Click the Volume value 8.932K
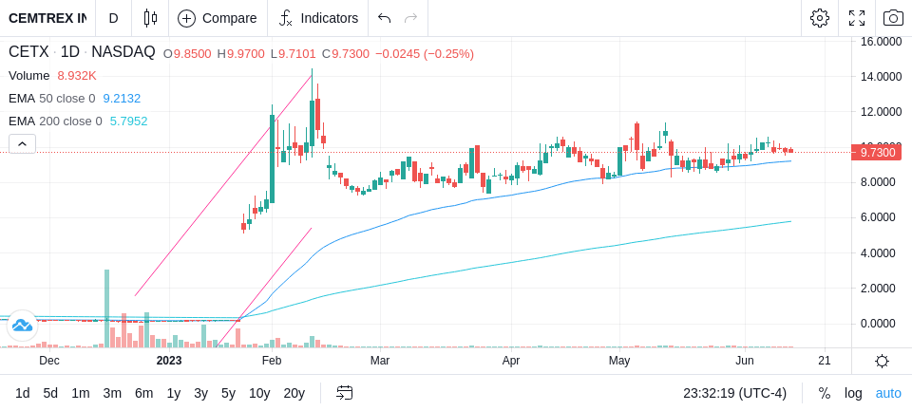The image size is (912, 411). pos(77,76)
